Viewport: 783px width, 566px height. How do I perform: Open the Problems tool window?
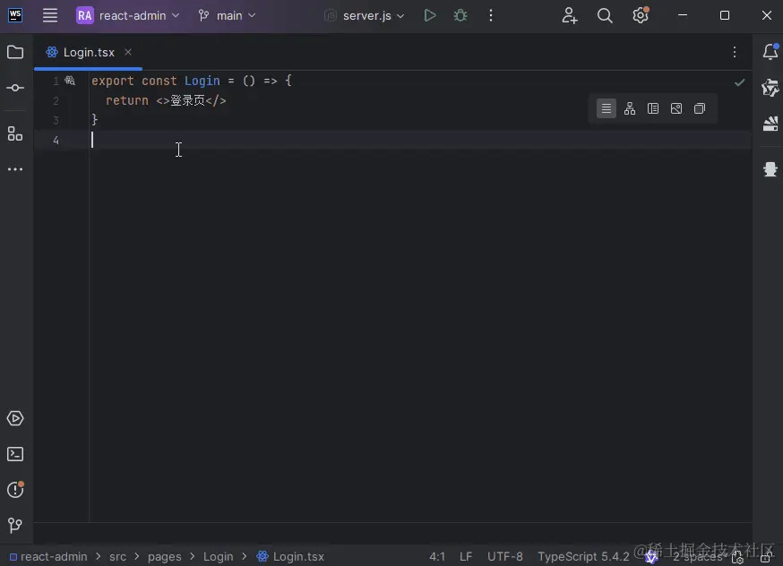15,490
